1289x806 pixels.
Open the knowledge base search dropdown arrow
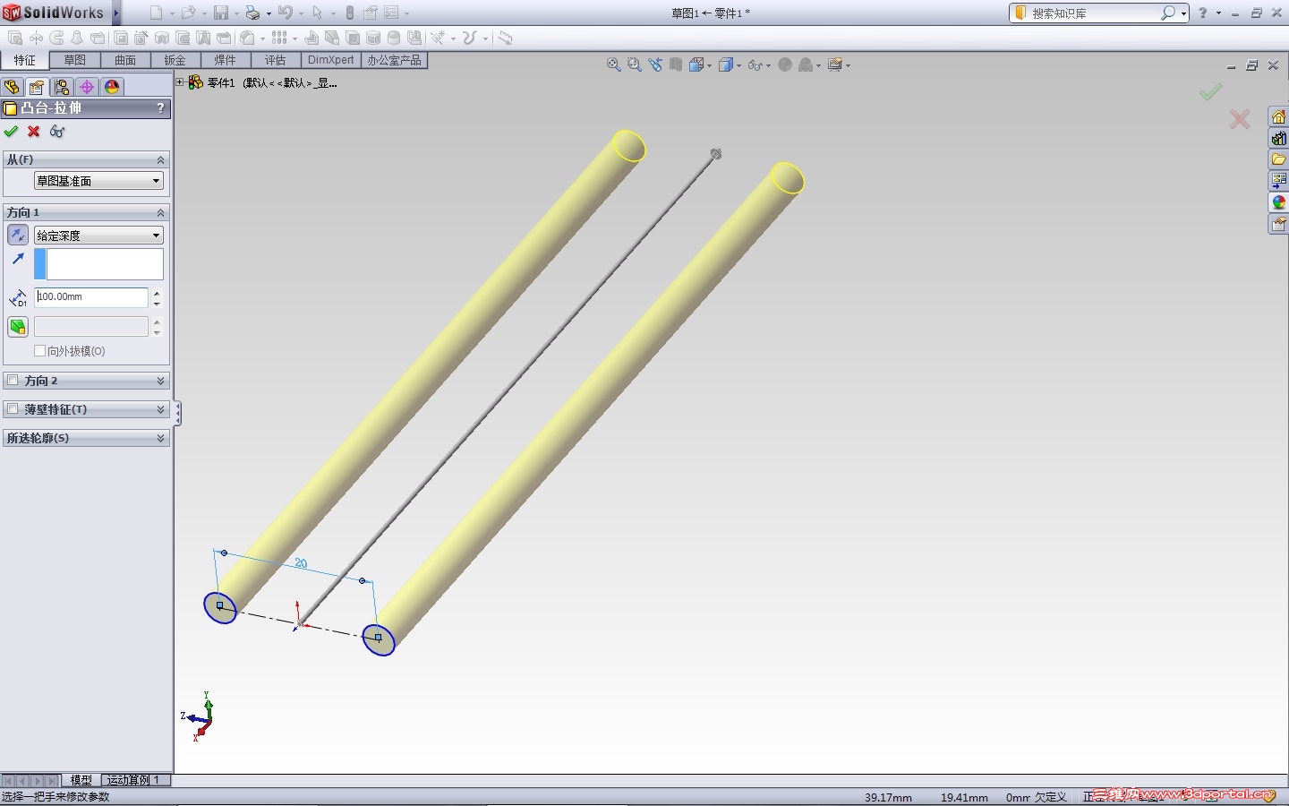[1183, 13]
